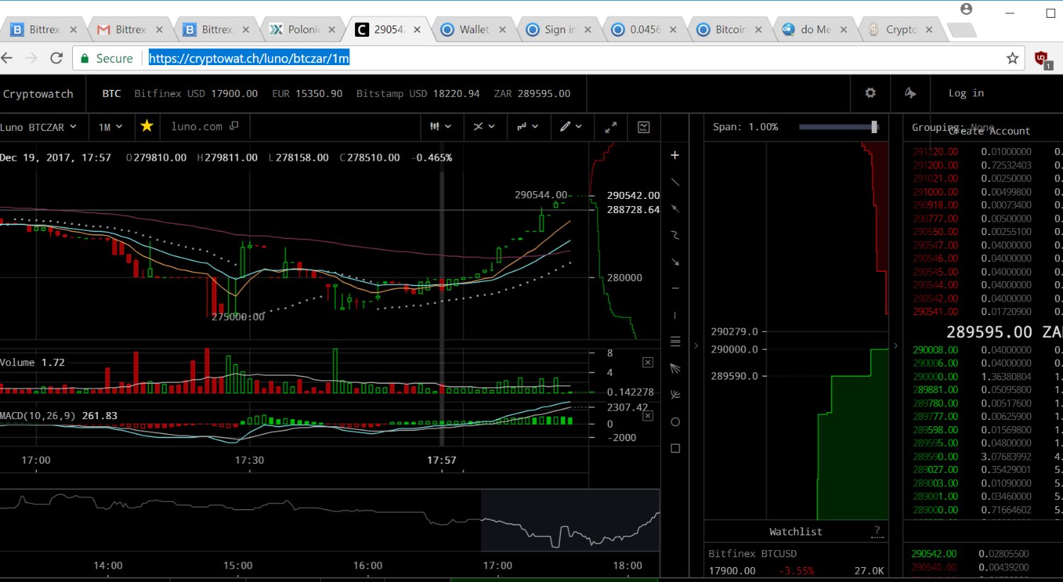Screen dimensions: 1063x582
Task: Toggle favorite star for Luno BTCZAR
Action: click(x=147, y=126)
